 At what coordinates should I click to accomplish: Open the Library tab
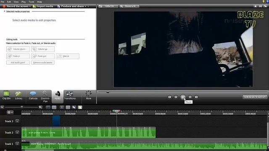pos(18,96)
